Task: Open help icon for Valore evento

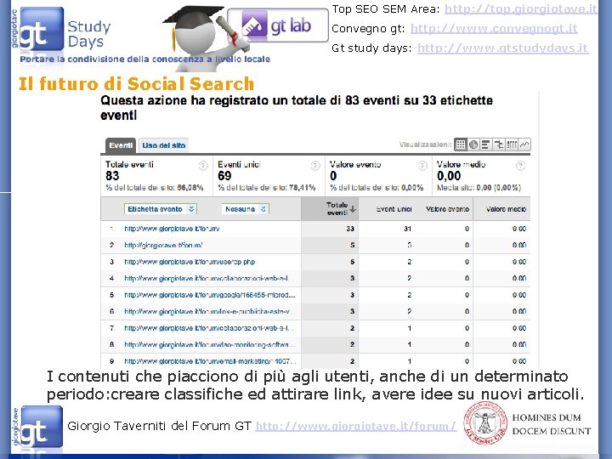Action: [422, 166]
